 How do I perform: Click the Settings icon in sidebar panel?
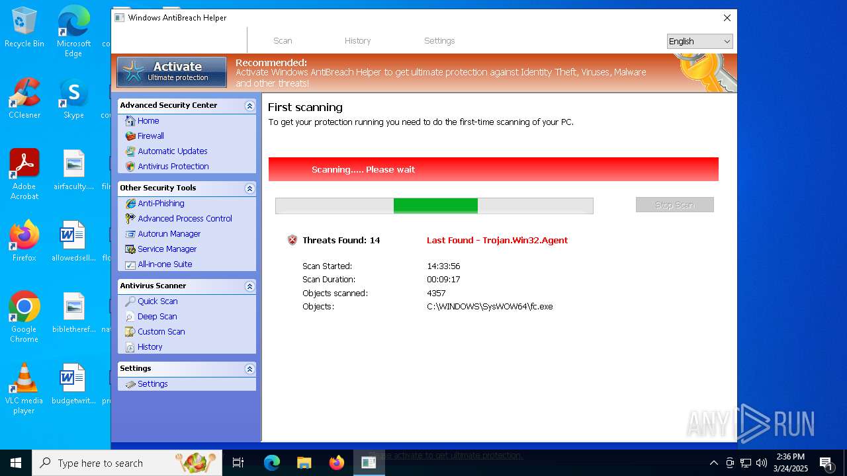tap(130, 384)
